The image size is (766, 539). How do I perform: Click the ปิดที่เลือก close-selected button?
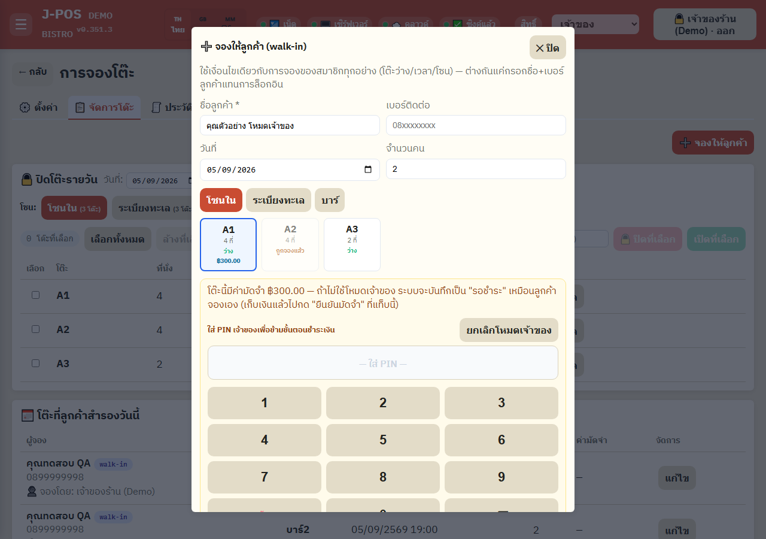click(648, 239)
